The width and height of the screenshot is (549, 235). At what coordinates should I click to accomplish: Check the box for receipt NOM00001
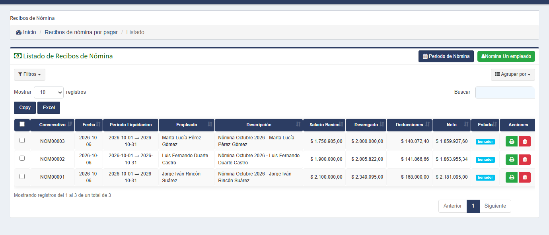pyautogui.click(x=22, y=176)
